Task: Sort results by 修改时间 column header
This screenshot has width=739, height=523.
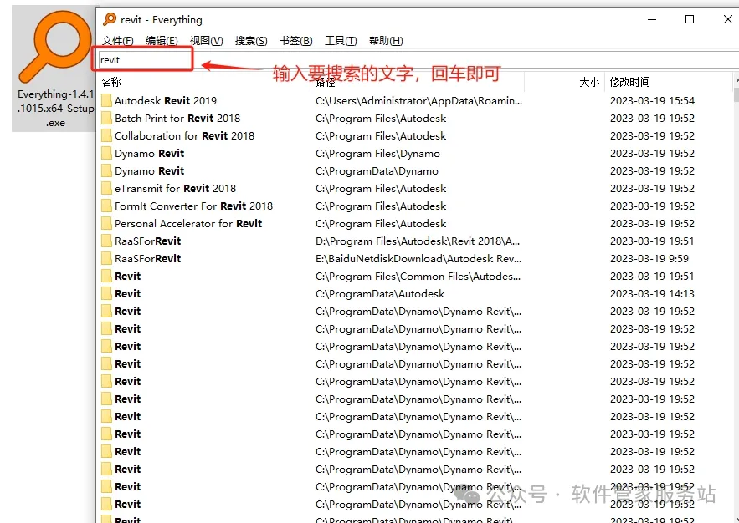Action: point(629,83)
